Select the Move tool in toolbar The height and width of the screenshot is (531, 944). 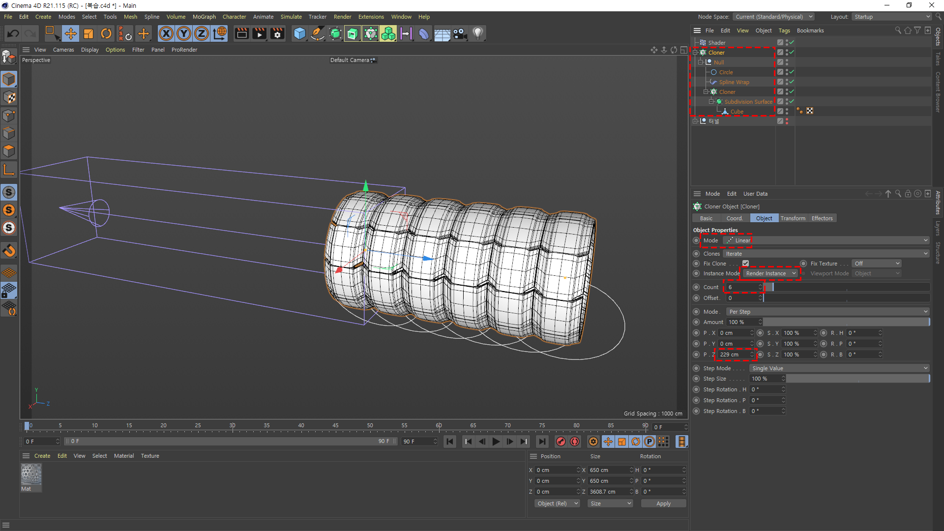tap(71, 33)
